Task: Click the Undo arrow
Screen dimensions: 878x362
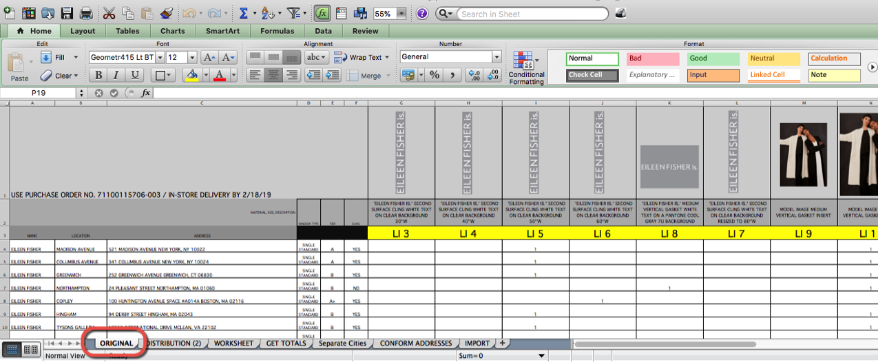Action: tap(189, 13)
